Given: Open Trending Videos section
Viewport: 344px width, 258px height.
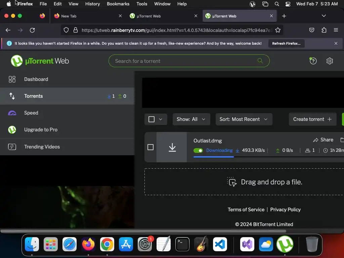Looking at the screenshot, I should point(67,146).
